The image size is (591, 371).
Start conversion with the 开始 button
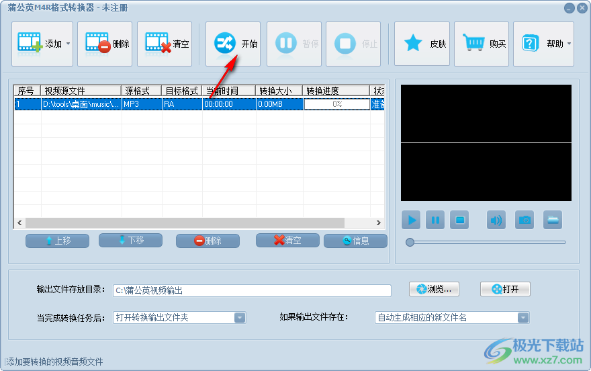(233, 44)
